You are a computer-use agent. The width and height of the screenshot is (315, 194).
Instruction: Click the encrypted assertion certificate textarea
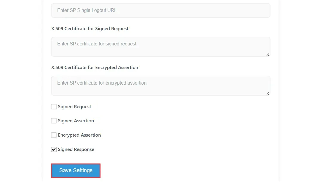click(160, 85)
